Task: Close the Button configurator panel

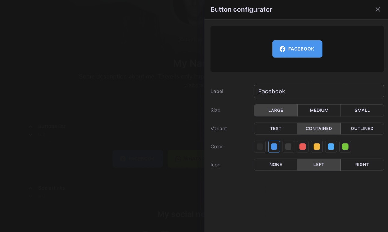Action: (378, 9)
